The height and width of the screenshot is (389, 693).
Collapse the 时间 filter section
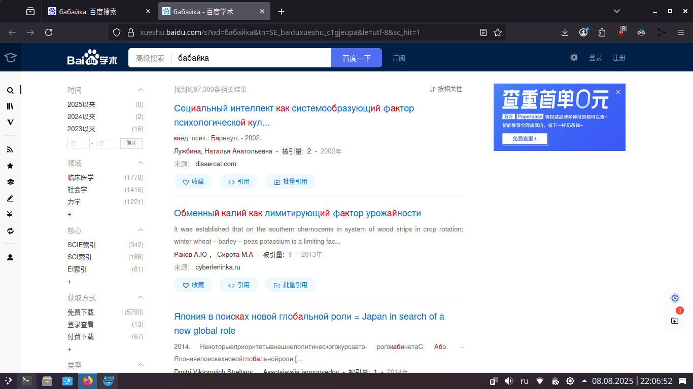pos(141,90)
